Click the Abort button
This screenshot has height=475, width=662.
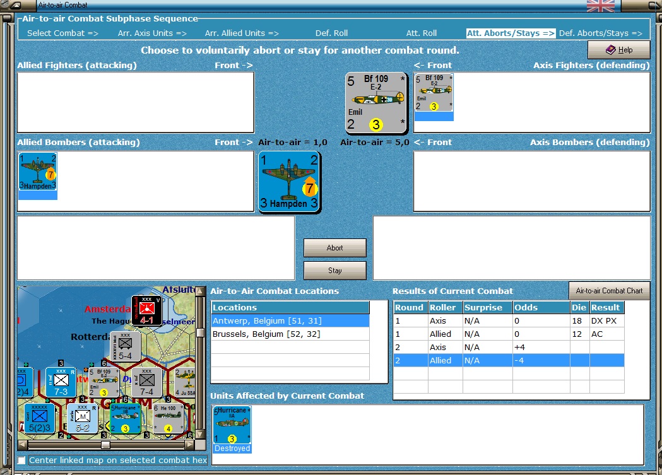[x=335, y=248]
